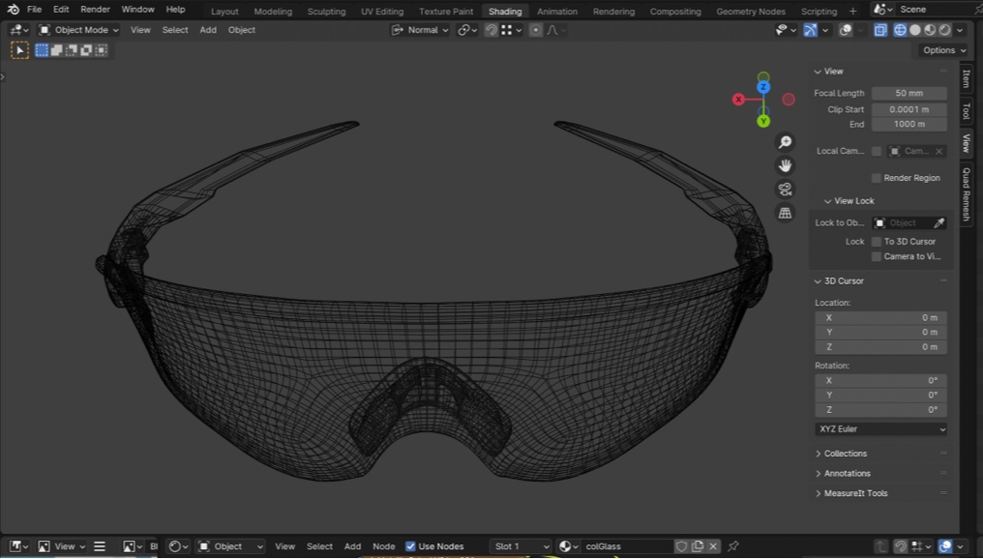Click the zoom magnifier icon in viewport
Viewport: 983px width, 559px height.
(x=785, y=142)
